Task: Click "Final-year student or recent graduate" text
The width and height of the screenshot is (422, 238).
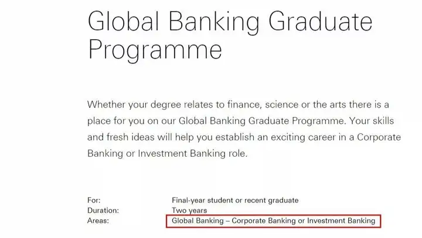Action: pyautogui.click(x=235, y=201)
